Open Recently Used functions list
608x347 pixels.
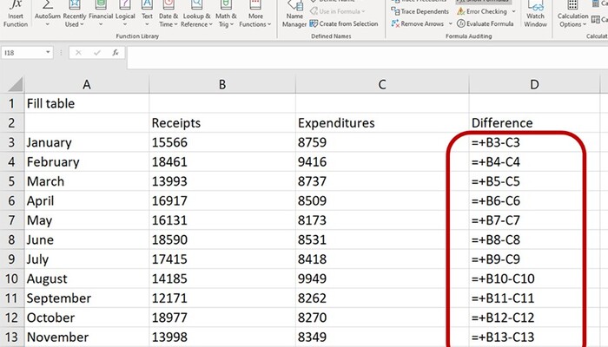74,15
